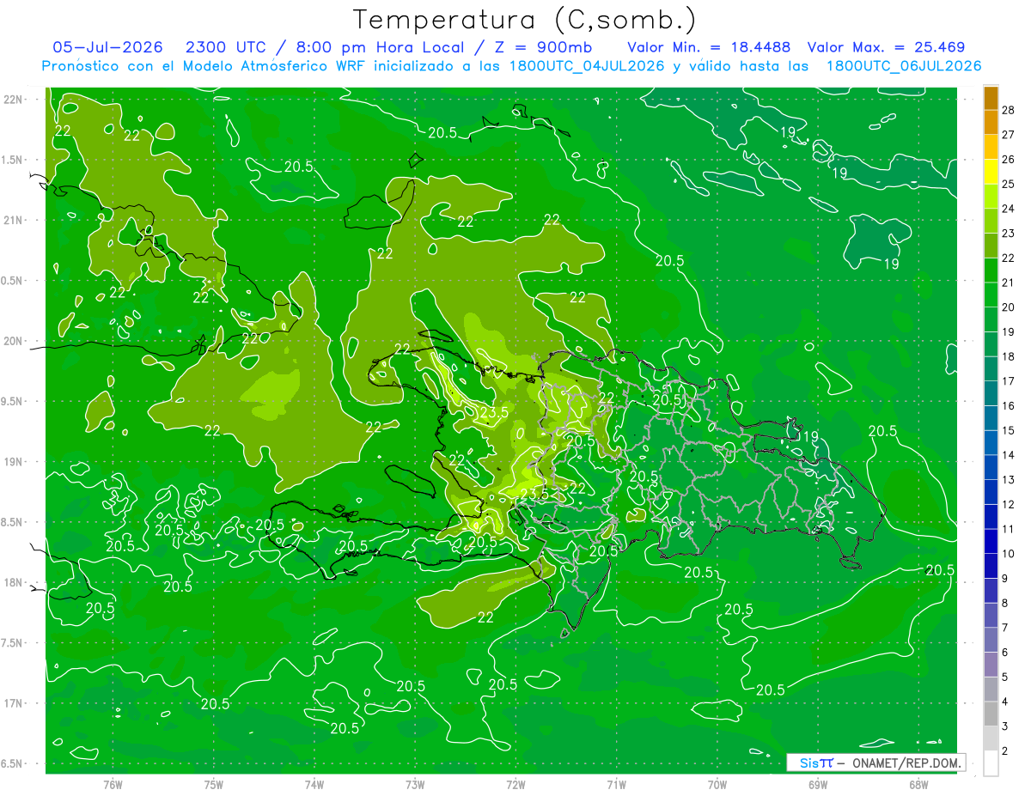Viewport: 1031px width, 796px height.
Task: Click the "0.5N" latitude axis label
Action: [x=13, y=281]
